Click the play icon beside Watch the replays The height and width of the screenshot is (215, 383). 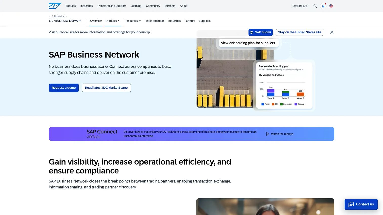tap(267, 134)
